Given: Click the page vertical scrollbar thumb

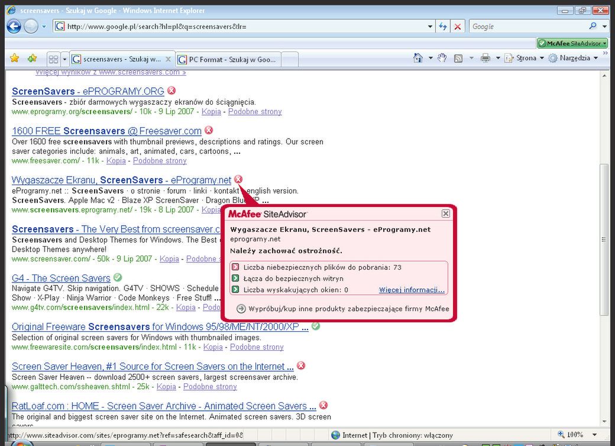Looking at the screenshot, I should [x=604, y=240].
